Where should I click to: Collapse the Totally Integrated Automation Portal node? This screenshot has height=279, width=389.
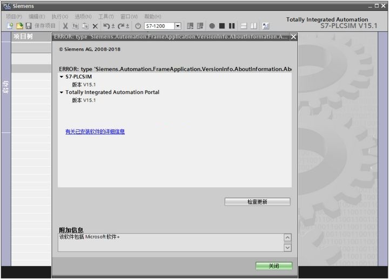pos(62,92)
